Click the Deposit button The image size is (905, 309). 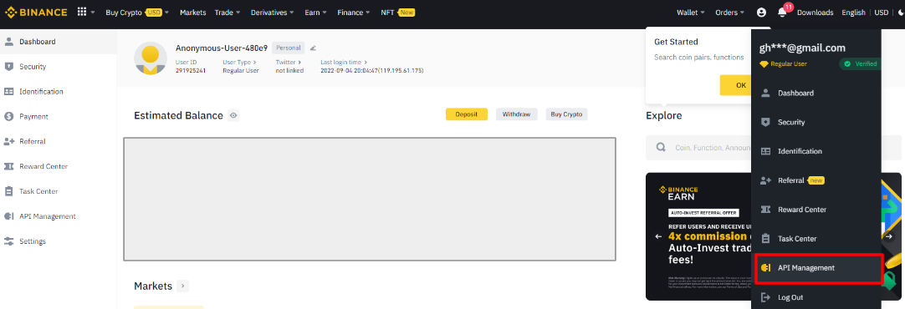pos(467,114)
